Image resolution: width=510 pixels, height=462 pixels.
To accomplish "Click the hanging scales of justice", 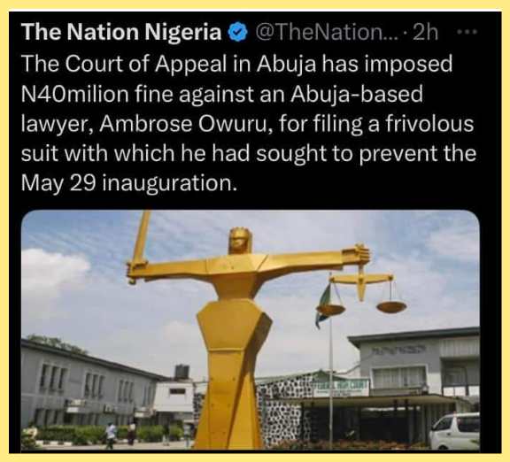I will [361, 294].
